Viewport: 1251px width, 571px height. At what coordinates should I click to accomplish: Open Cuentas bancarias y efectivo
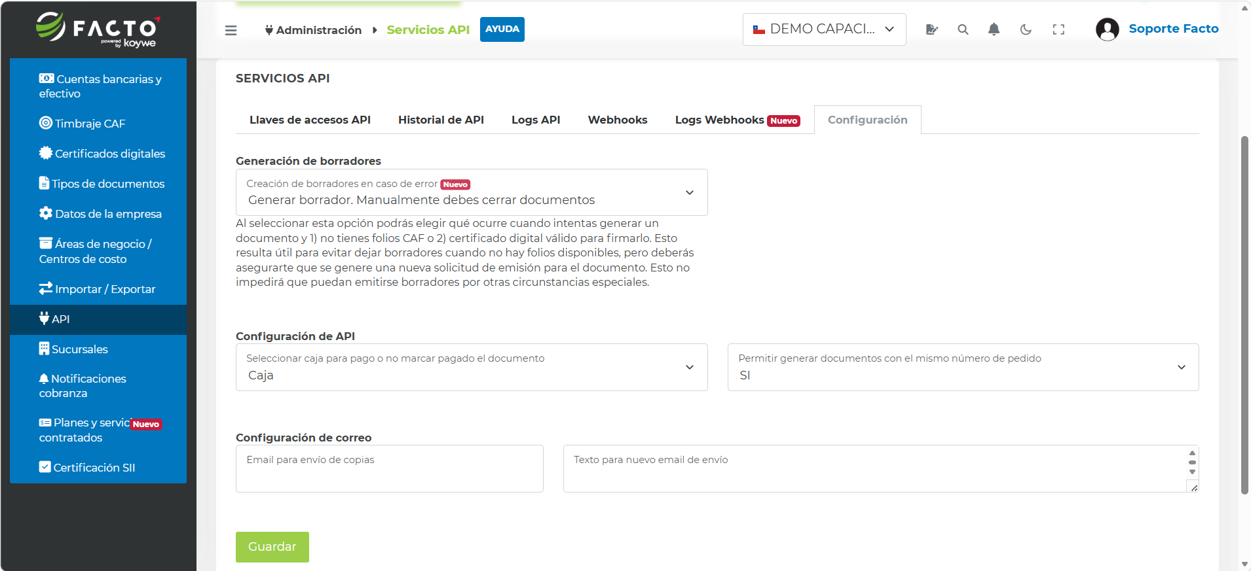[x=98, y=86]
